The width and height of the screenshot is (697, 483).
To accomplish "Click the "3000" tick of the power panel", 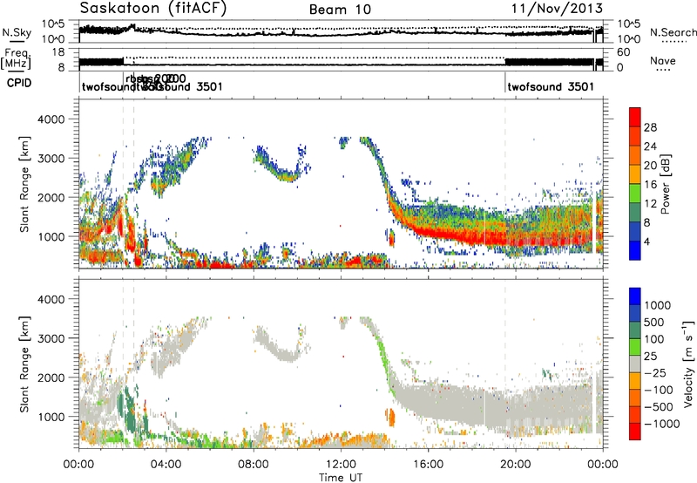I will (51, 159).
